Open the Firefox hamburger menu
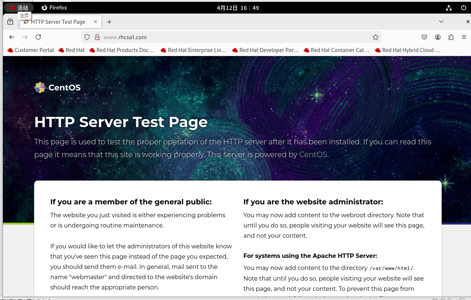 [464, 37]
